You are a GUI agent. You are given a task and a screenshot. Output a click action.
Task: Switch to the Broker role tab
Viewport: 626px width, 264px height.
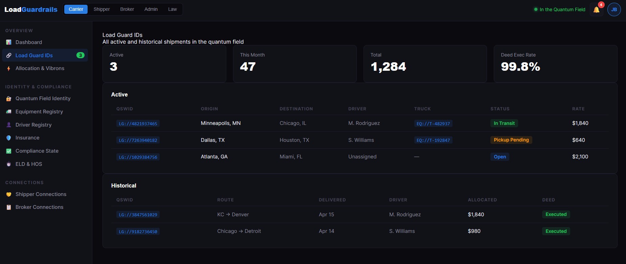click(x=127, y=9)
